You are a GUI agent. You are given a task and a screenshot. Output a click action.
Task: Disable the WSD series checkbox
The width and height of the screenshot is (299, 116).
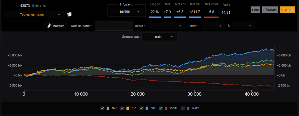161,108
